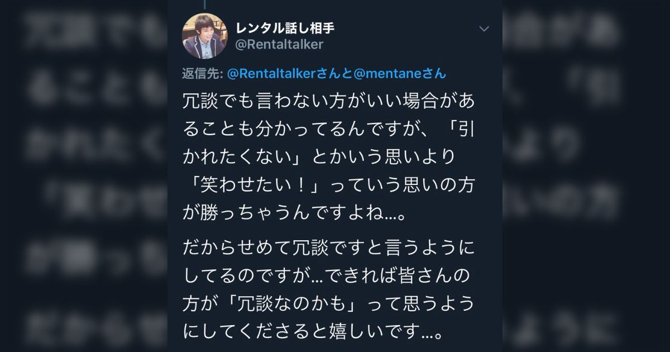Viewport: 670px width, 352px height.
Task: Open the レンタル話し相手 display name
Action: point(285,28)
